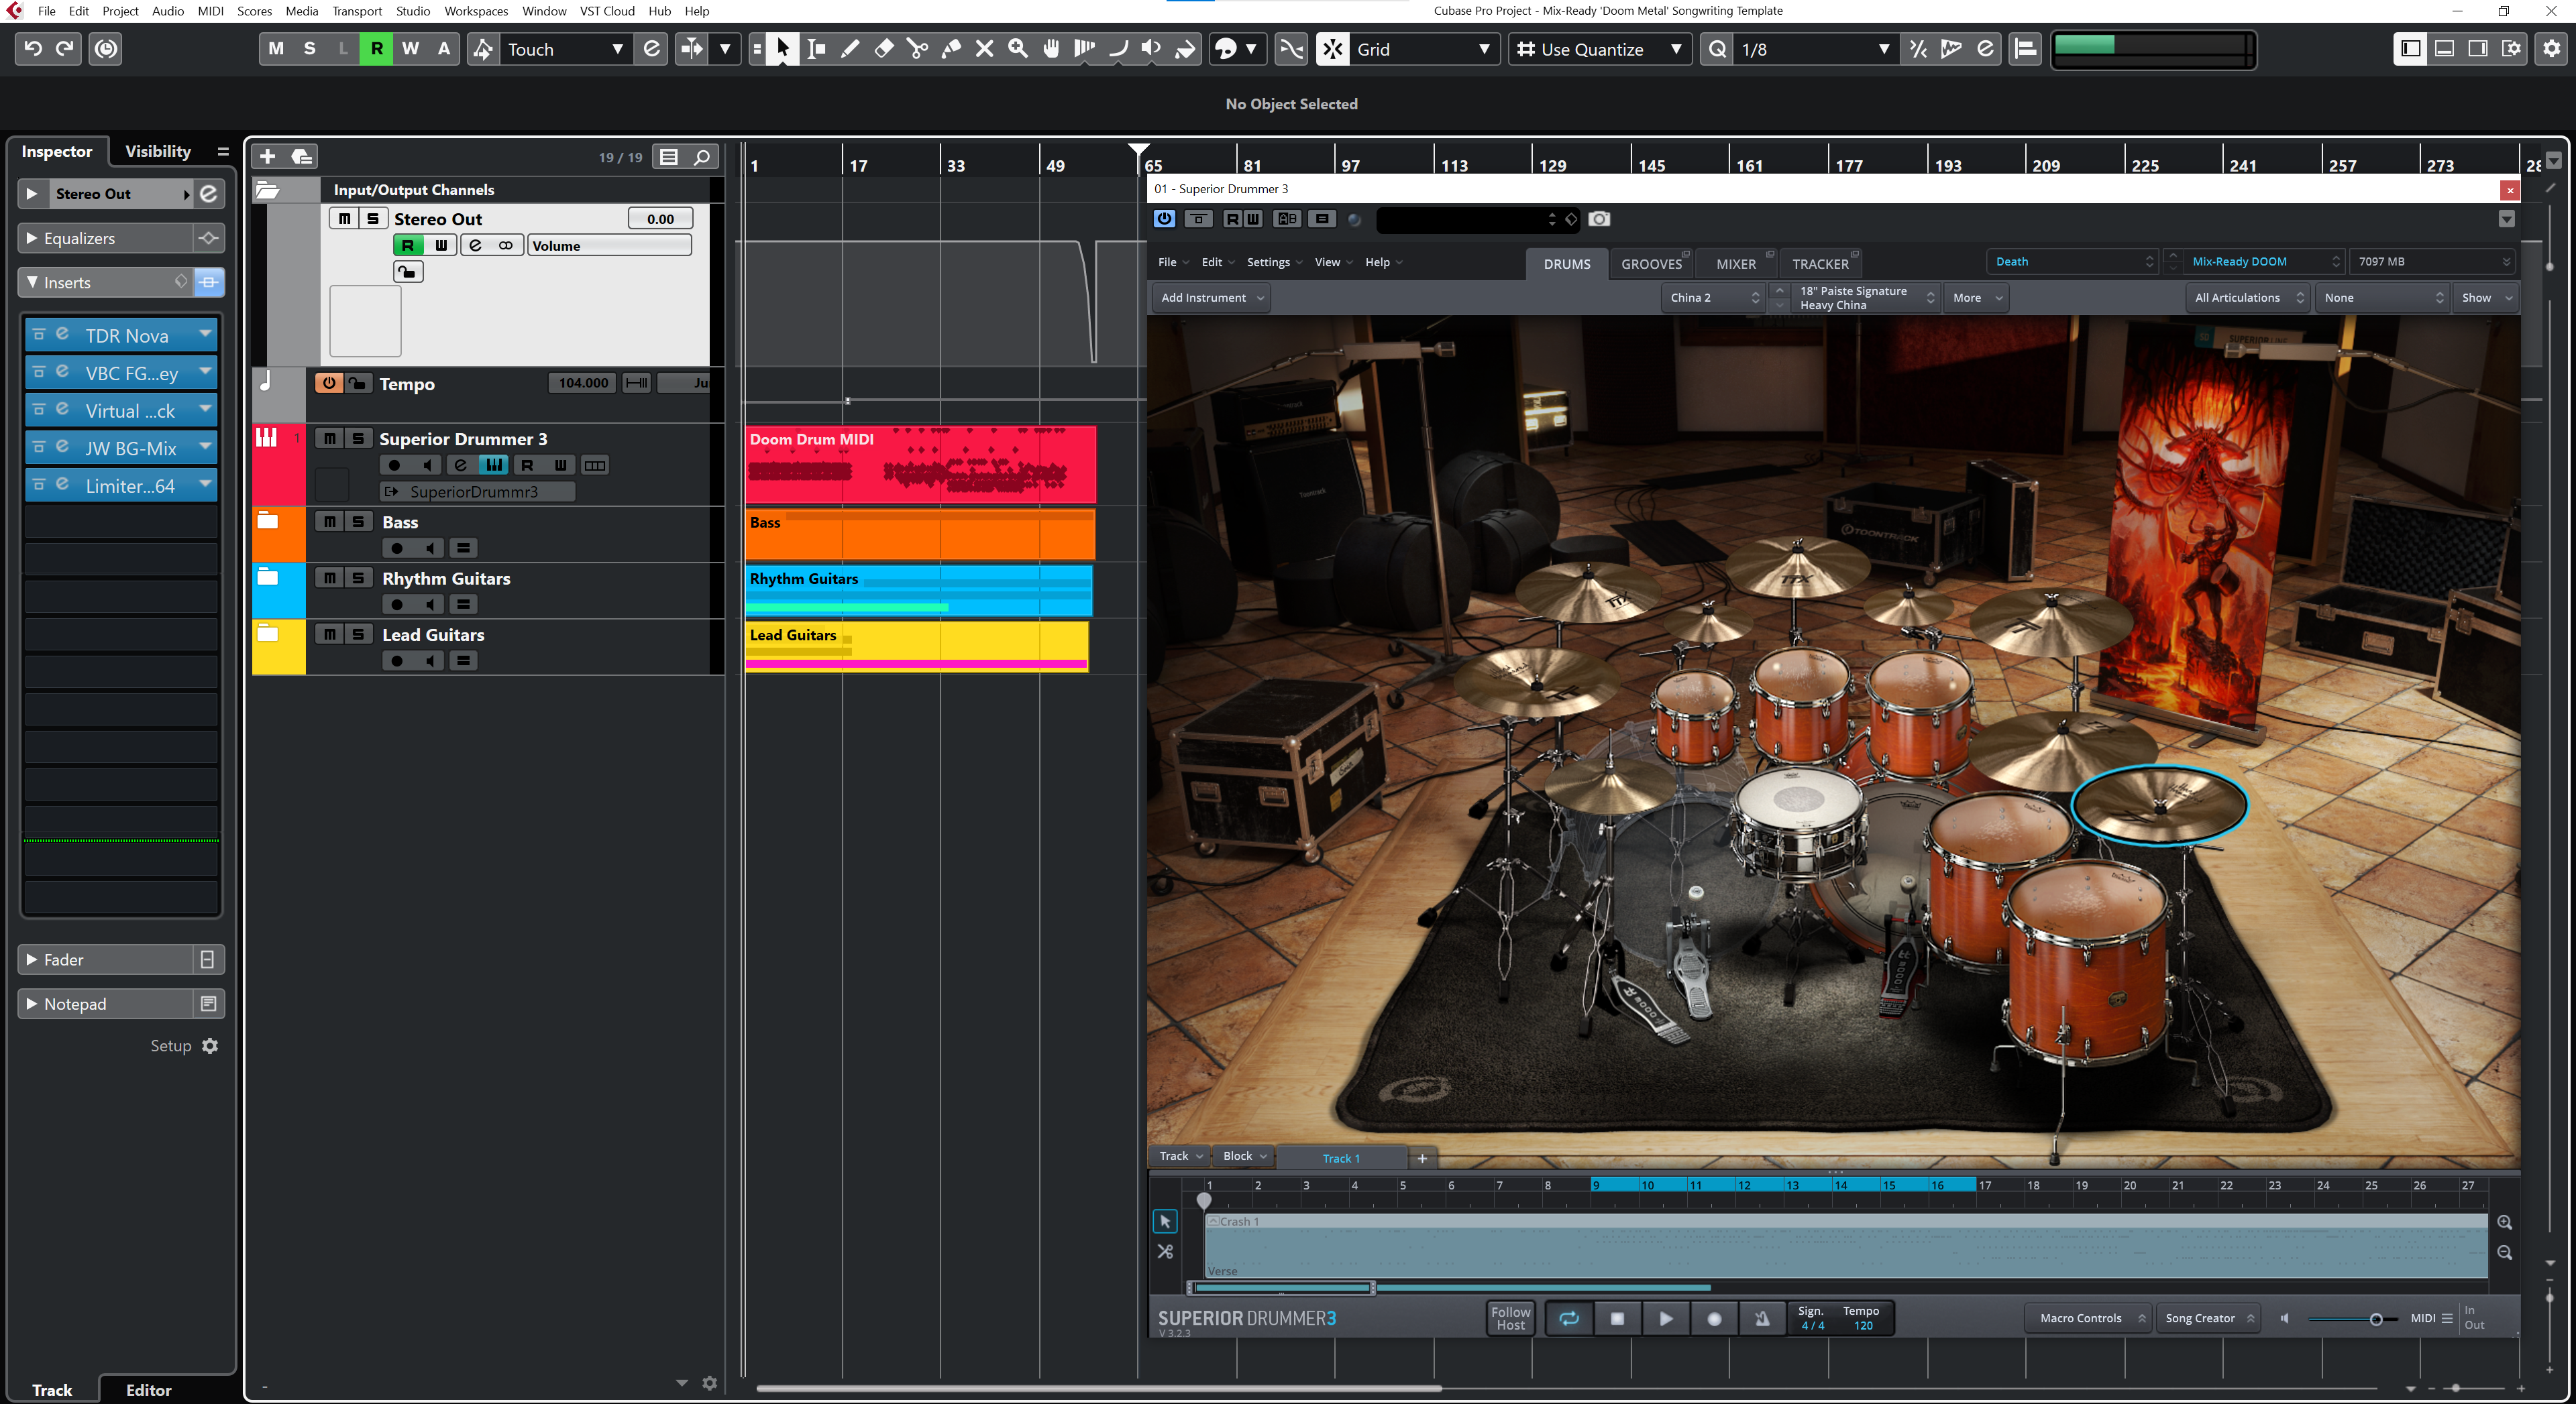
Task: Open the Transport menu
Action: click(x=357, y=11)
